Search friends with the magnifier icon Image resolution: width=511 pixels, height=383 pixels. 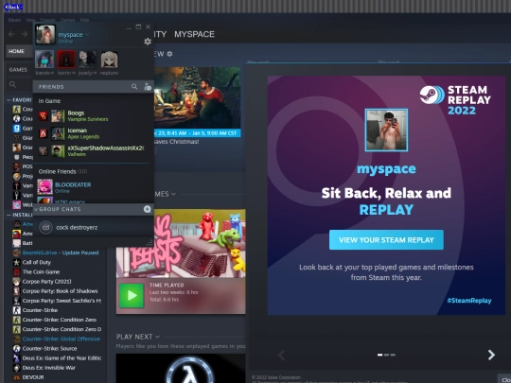coord(134,86)
